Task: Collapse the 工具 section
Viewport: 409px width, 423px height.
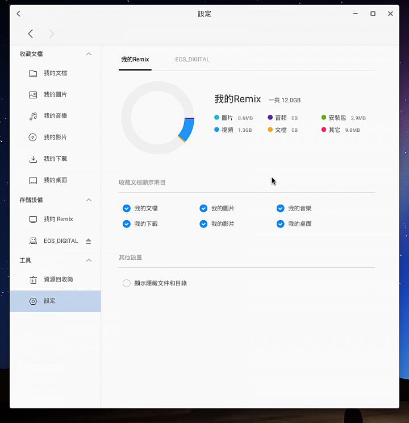Action: coord(89,260)
